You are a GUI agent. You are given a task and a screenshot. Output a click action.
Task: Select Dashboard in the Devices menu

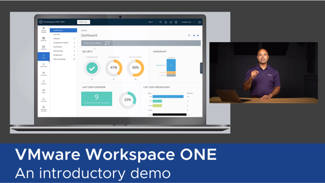click(x=63, y=30)
